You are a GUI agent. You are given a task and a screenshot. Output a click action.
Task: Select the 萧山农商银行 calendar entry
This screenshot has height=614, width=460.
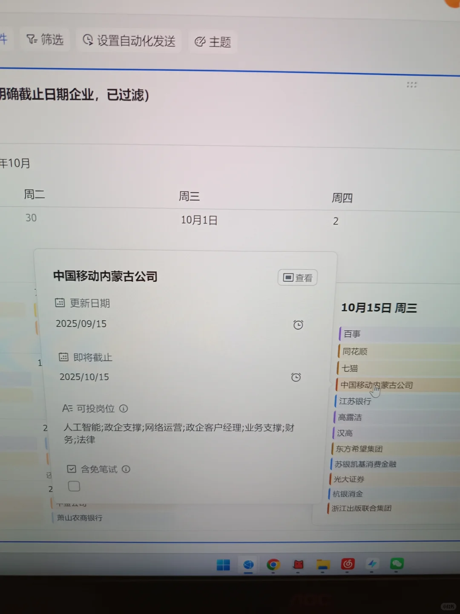pyautogui.click(x=80, y=518)
